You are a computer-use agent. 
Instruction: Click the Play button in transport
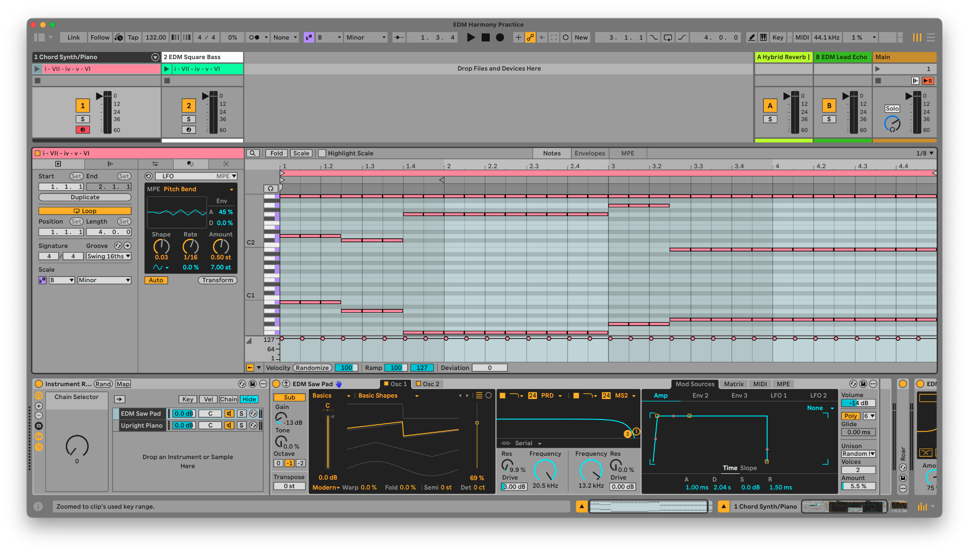tap(471, 37)
